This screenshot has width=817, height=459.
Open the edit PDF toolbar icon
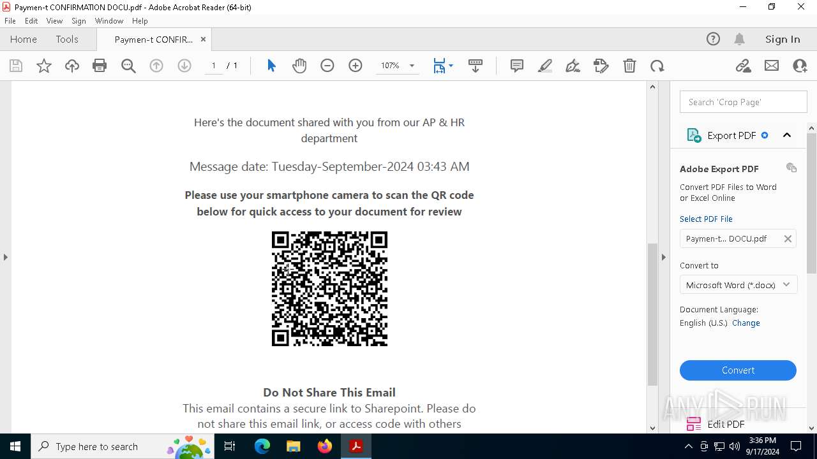601,66
